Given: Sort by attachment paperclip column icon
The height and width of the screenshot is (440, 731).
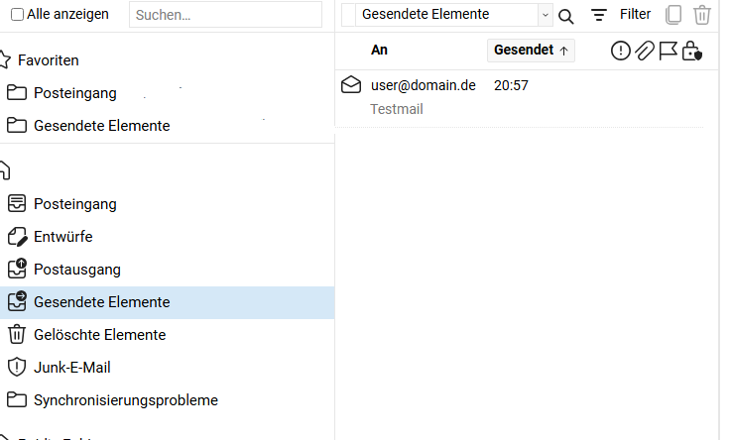Looking at the screenshot, I should 645,51.
